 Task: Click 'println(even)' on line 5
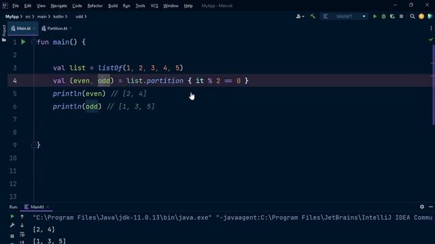pos(79,94)
